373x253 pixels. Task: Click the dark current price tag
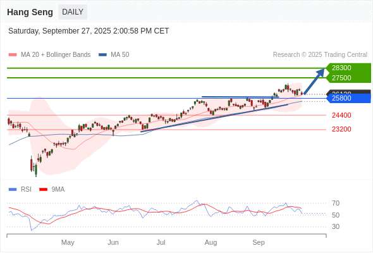[348, 92]
